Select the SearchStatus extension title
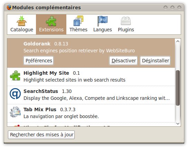The height and width of the screenshot is (147, 188). (x=41, y=91)
